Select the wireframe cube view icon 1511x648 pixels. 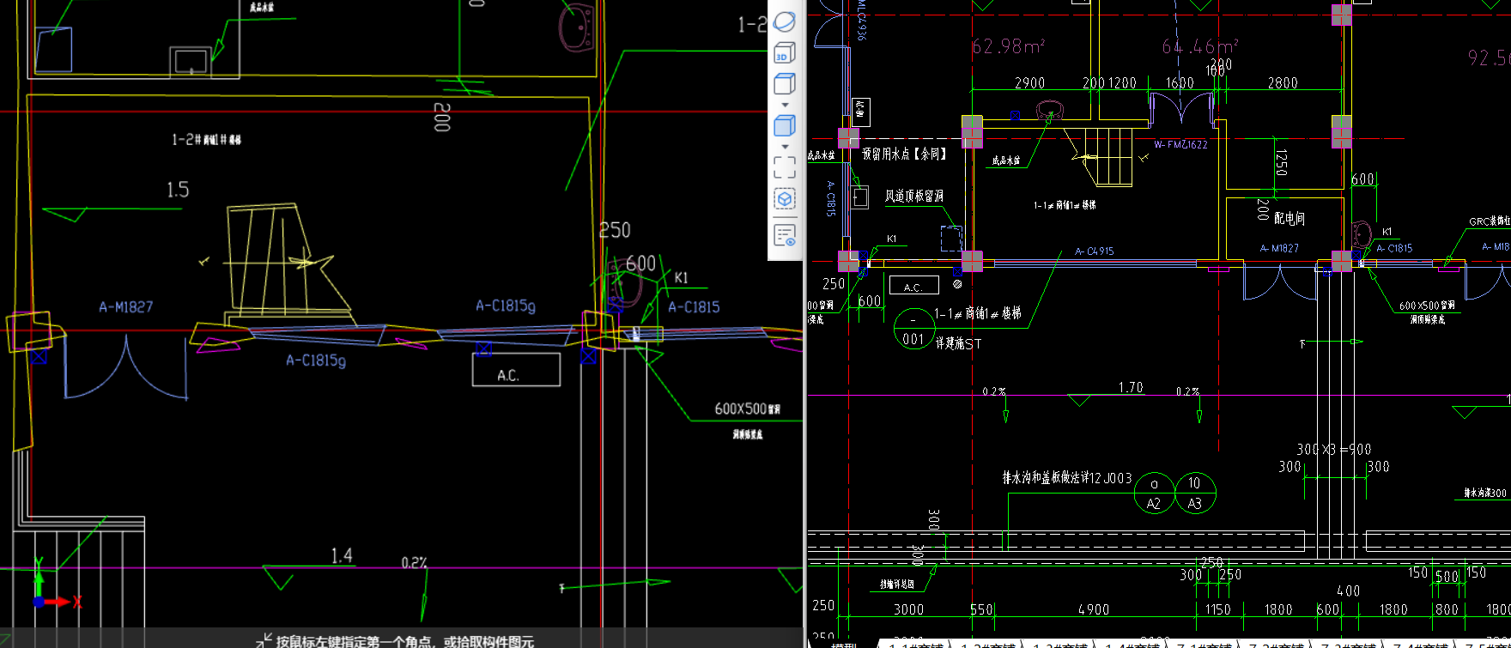point(785,84)
